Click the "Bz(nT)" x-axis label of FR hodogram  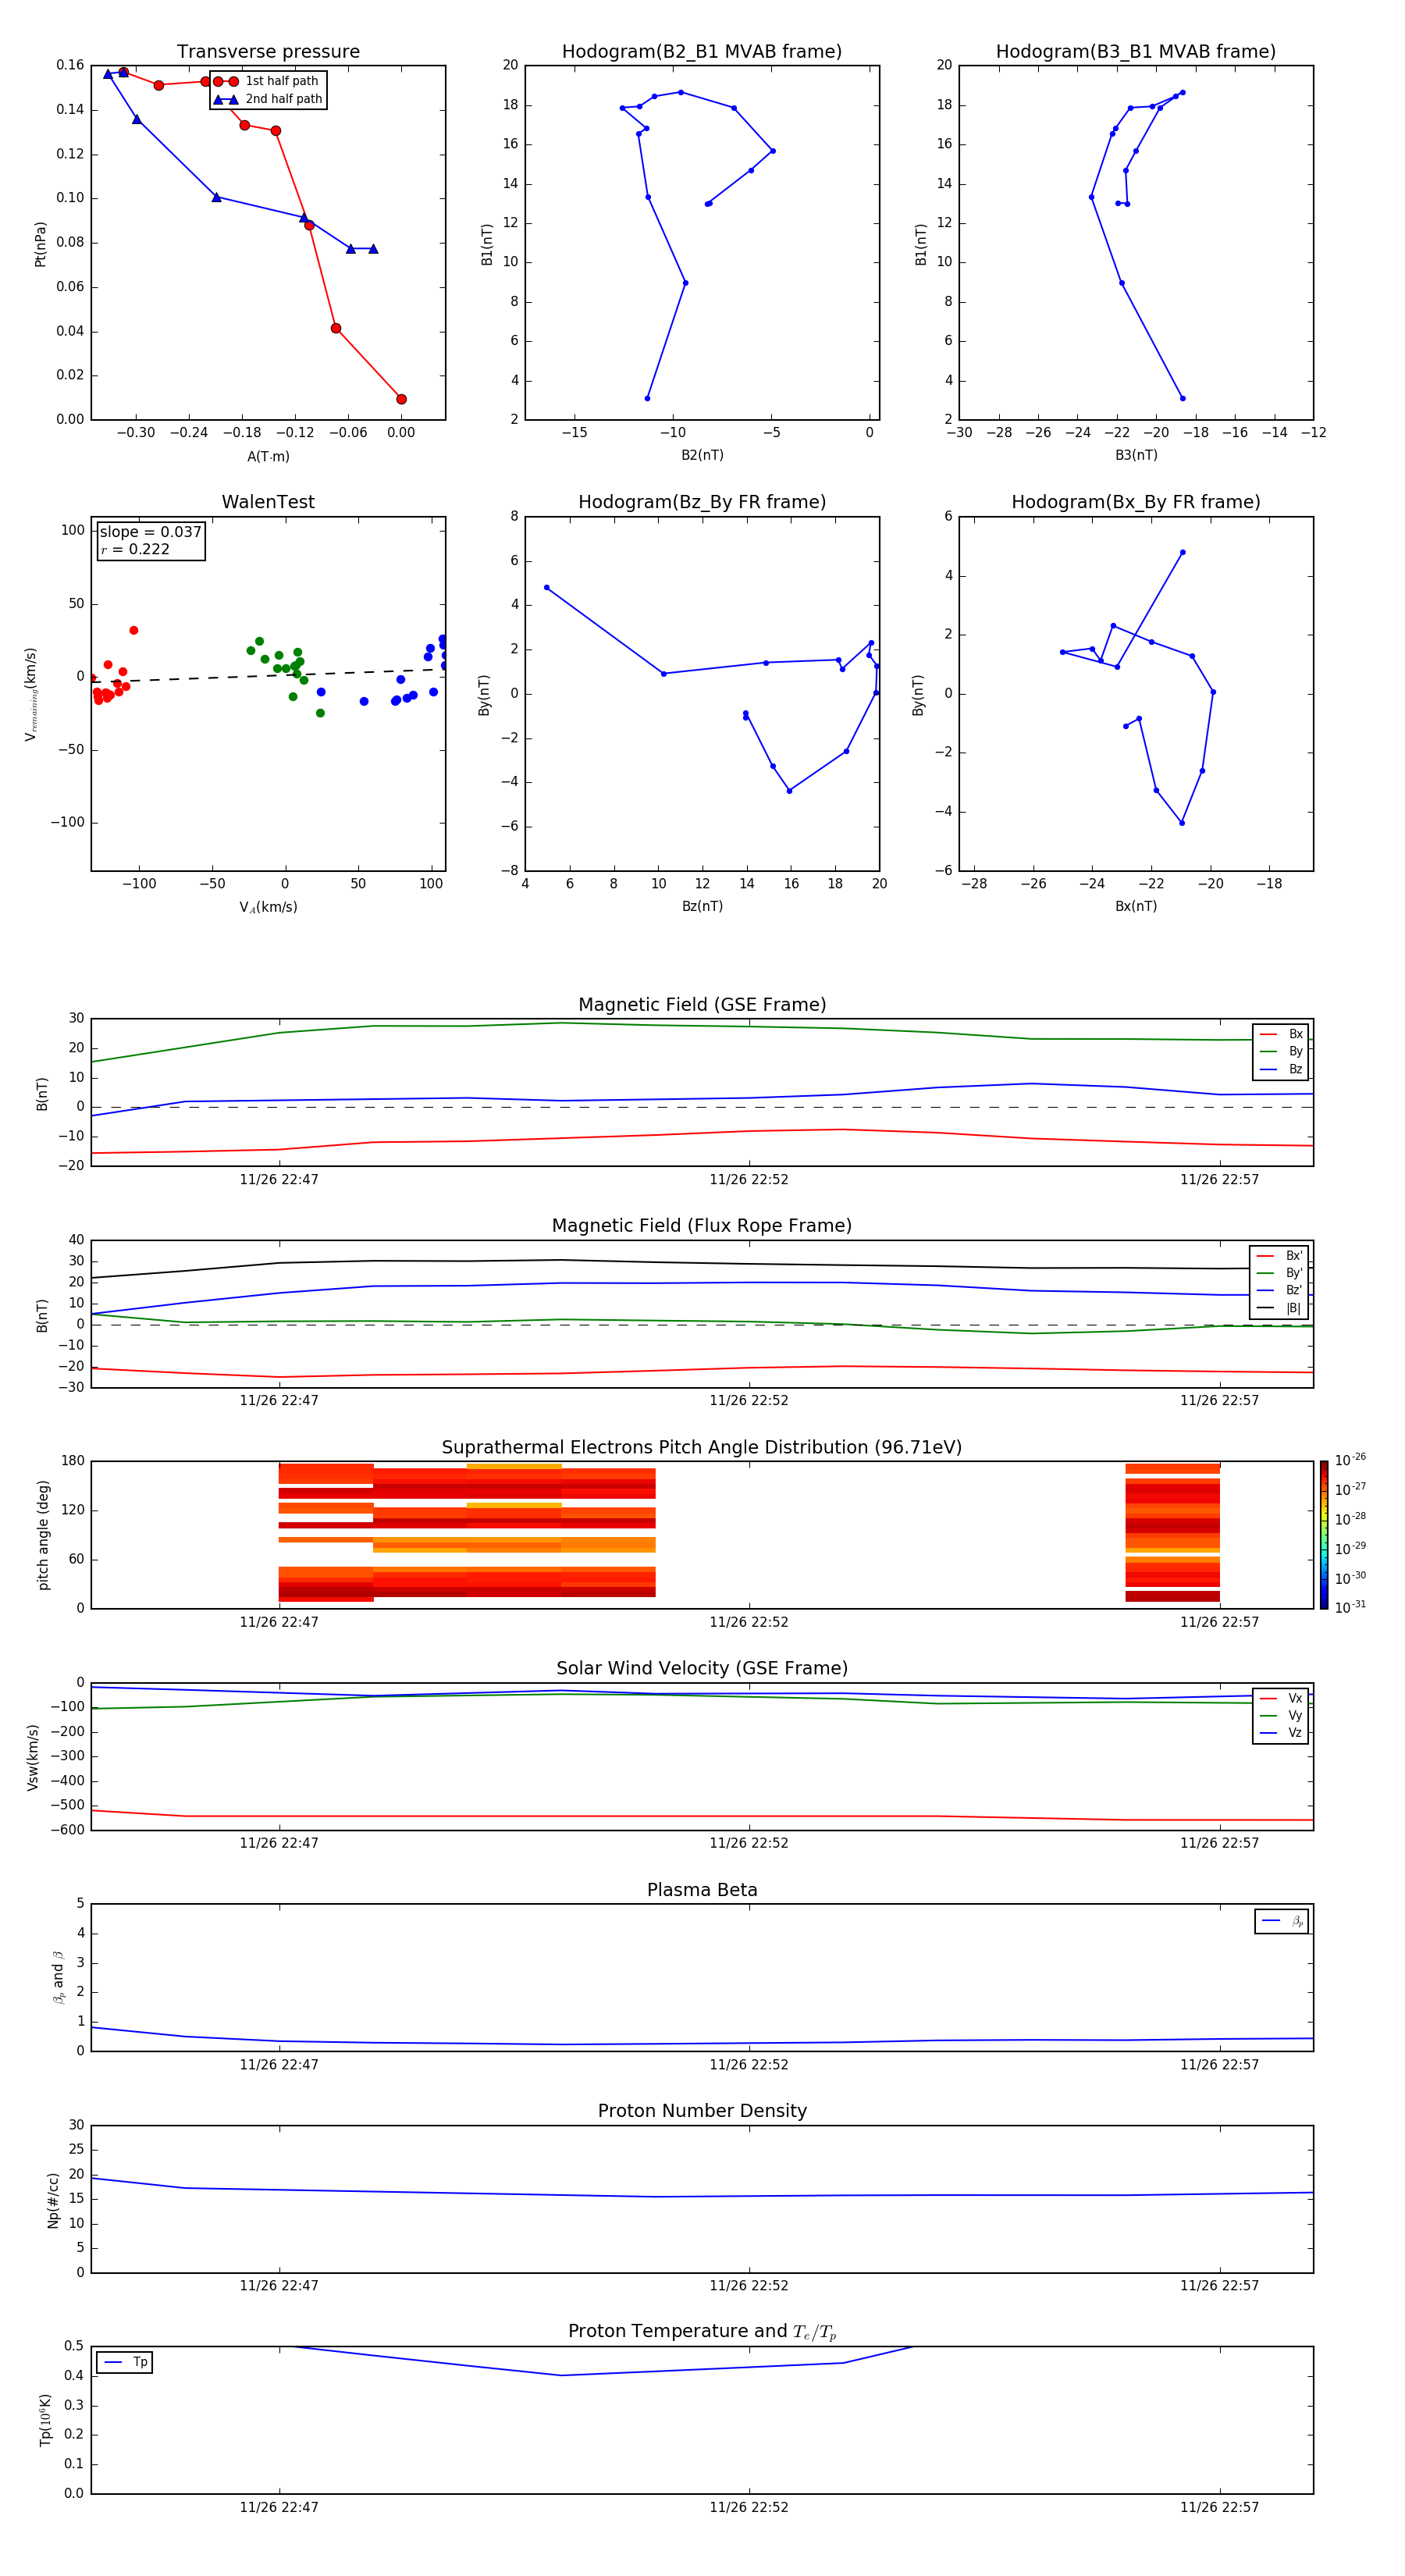click(x=702, y=906)
